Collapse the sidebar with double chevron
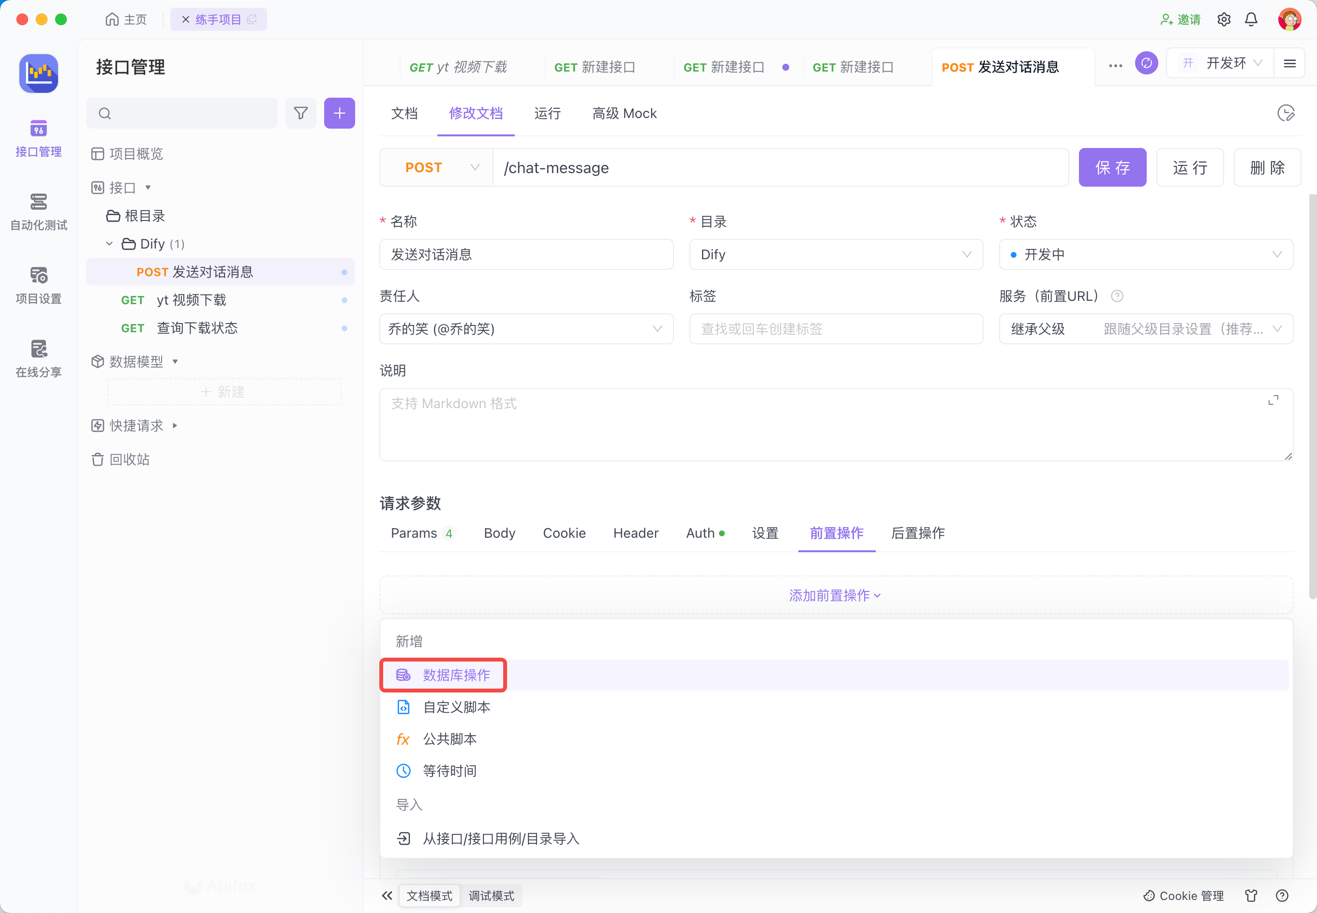The height and width of the screenshot is (913, 1317). [x=387, y=895]
